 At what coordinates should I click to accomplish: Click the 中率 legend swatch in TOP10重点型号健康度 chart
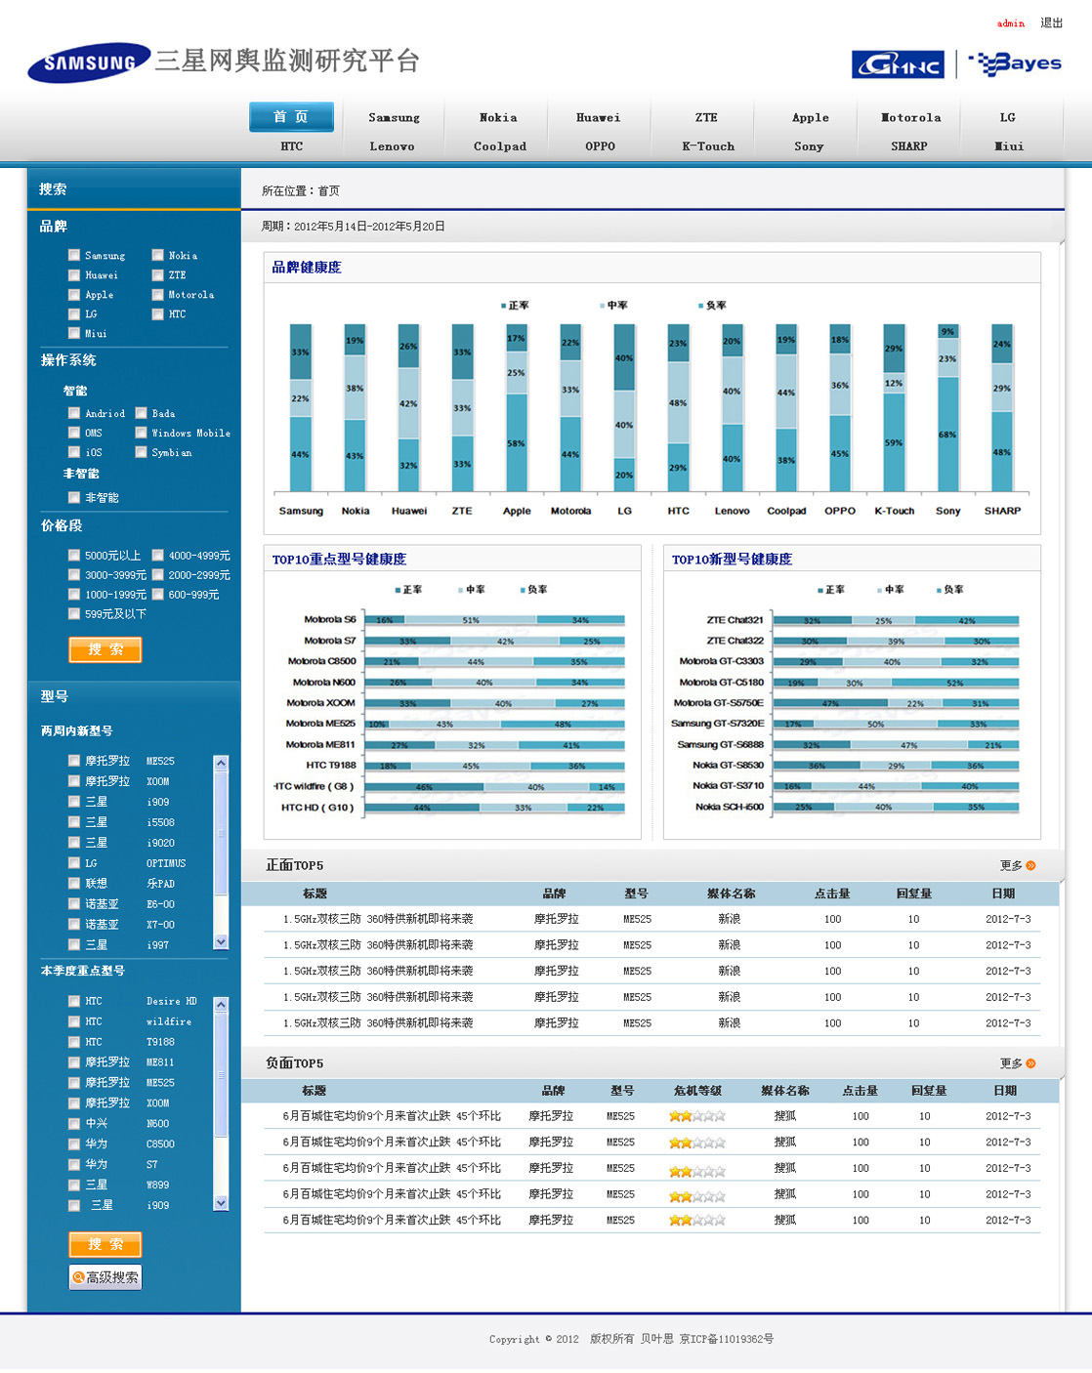click(461, 590)
